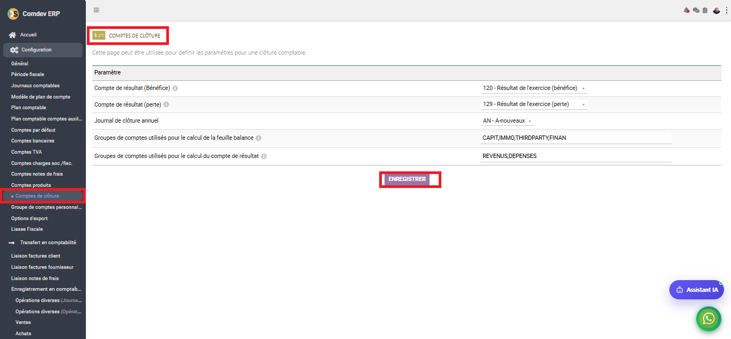Open the Assistant IA chat
This screenshot has width=731, height=339.
[x=697, y=290]
